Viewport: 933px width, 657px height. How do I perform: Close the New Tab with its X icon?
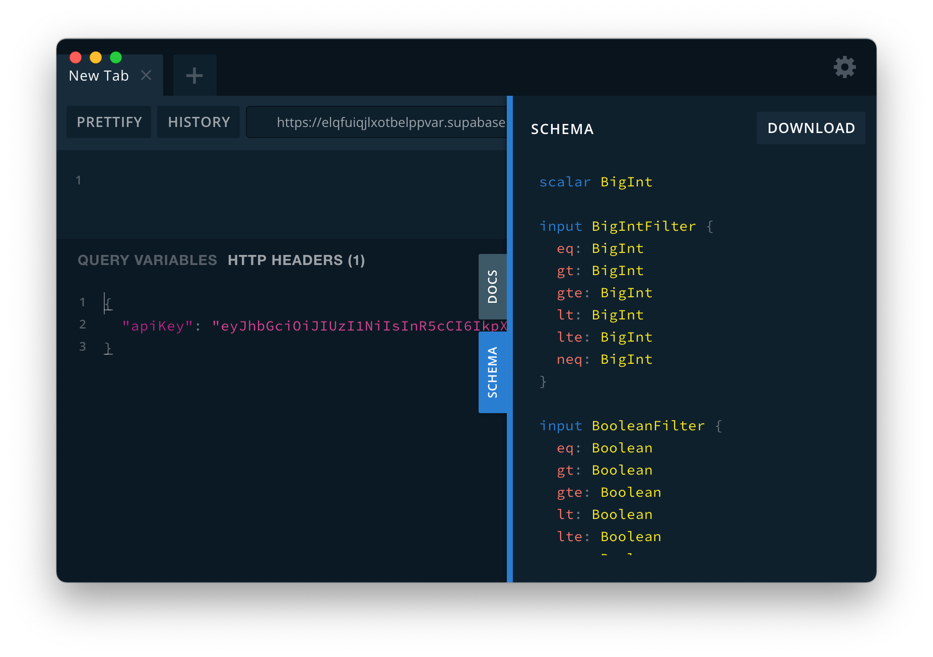(147, 75)
